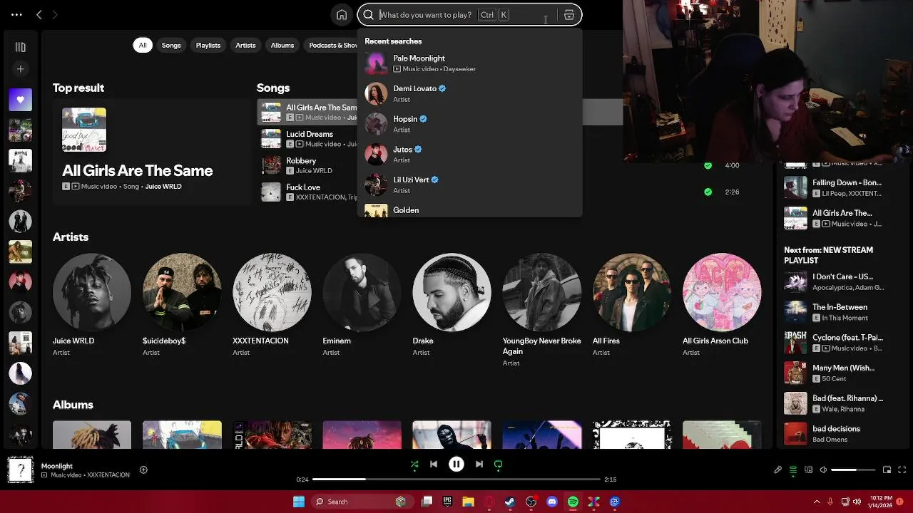The height and width of the screenshot is (513, 913).
Task: Open Eminem artist card
Action: pyautogui.click(x=362, y=305)
